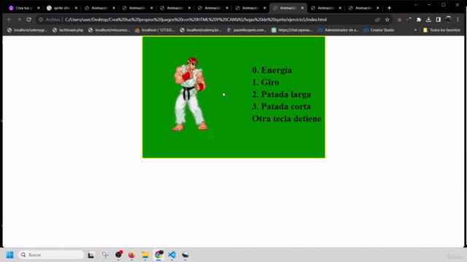The image size is (467, 262).
Task: Open the Windows Start menu
Action: pyautogui.click(x=9, y=255)
